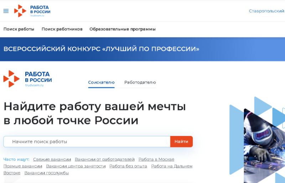Click the Работа в России logo in header
This screenshot has height=183, width=285.
(32, 11)
